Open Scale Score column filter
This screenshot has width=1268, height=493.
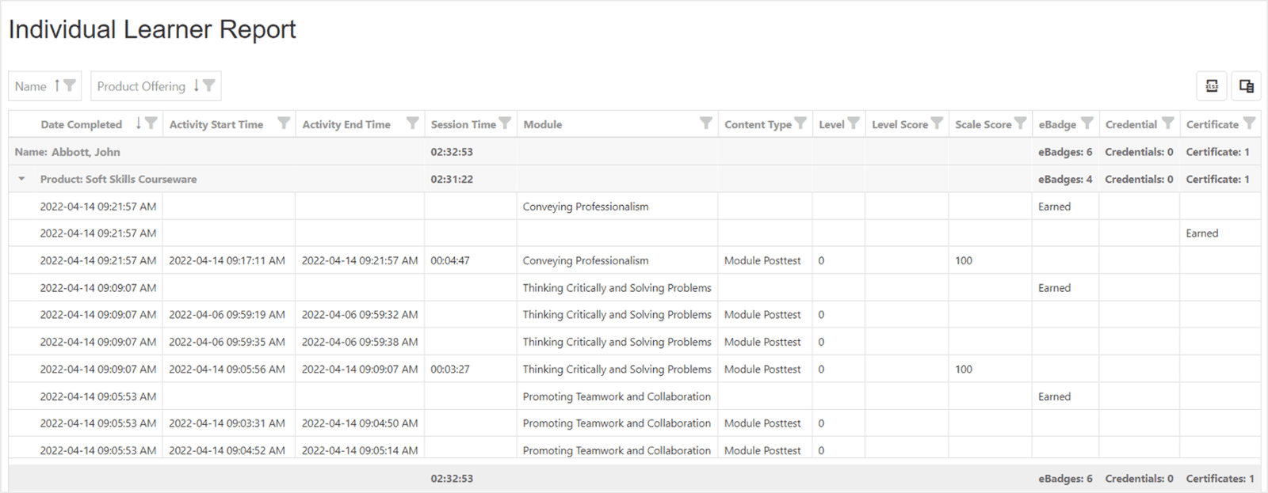pos(1021,123)
